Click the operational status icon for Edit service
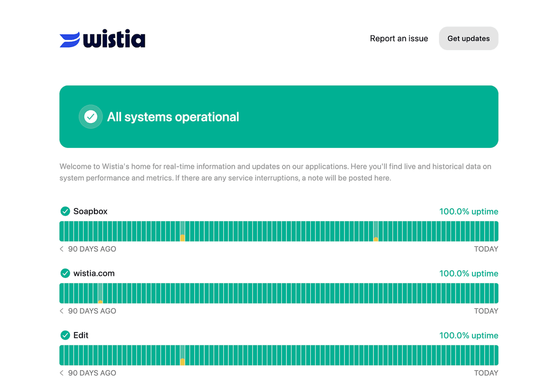 (65, 335)
